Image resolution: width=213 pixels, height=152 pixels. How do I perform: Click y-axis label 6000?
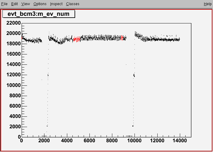[15, 106]
